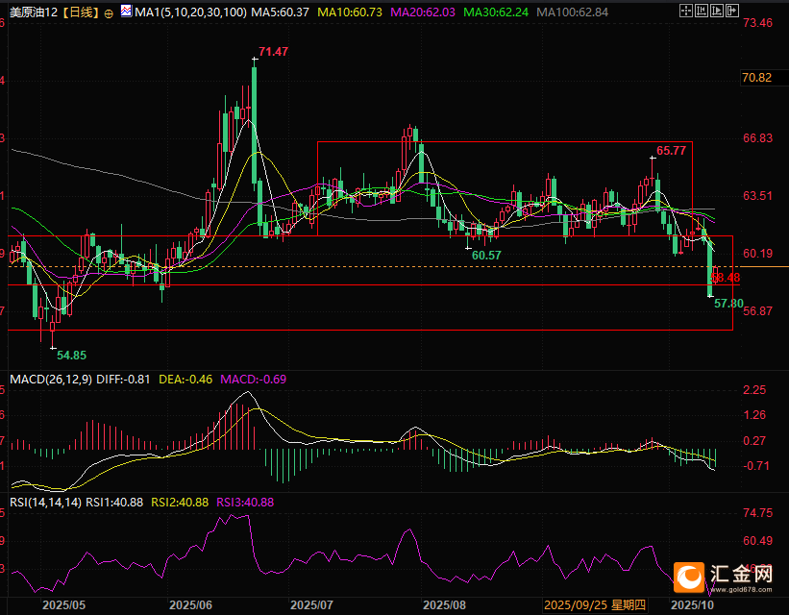Image resolution: width=789 pixels, height=615 pixels.
Task: Click the 54.85 low price marker
Action: [70, 355]
